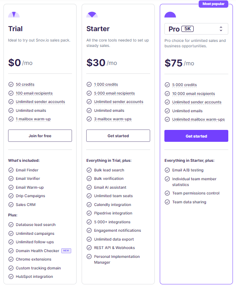This screenshot has height=289, width=236.
Task: Click the 50 credits tooltip link in Trial
Action: [25, 85]
